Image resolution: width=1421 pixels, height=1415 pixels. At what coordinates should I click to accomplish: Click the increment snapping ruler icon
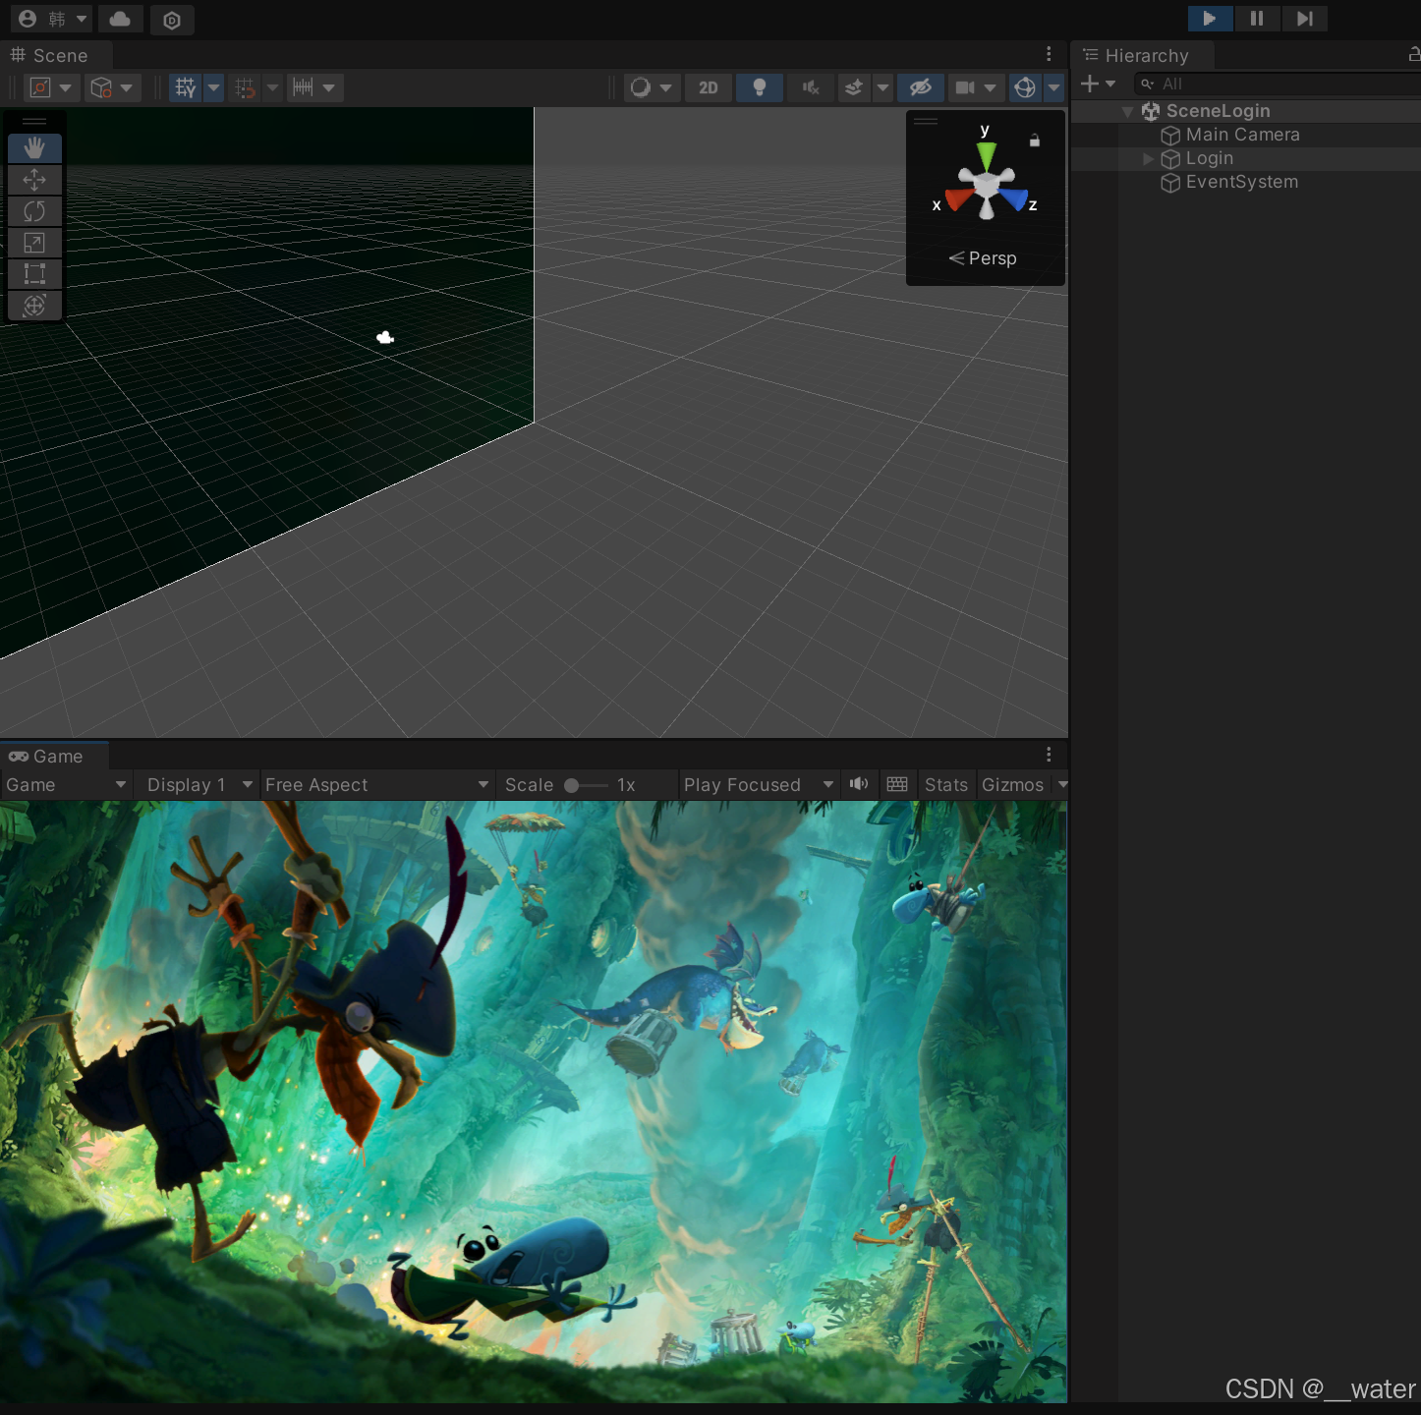point(303,87)
